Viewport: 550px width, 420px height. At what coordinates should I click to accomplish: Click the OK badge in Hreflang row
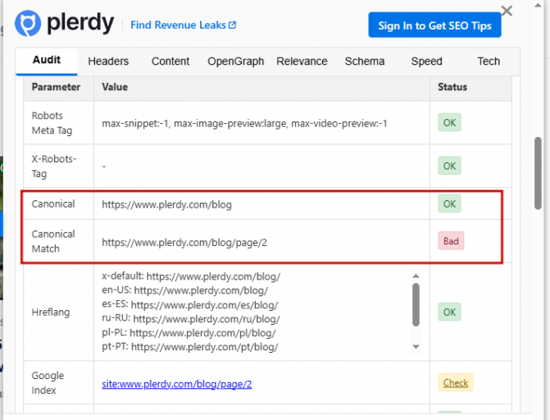pyautogui.click(x=449, y=312)
